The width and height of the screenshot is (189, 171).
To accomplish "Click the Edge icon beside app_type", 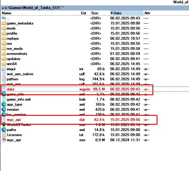I will point(4,104).
